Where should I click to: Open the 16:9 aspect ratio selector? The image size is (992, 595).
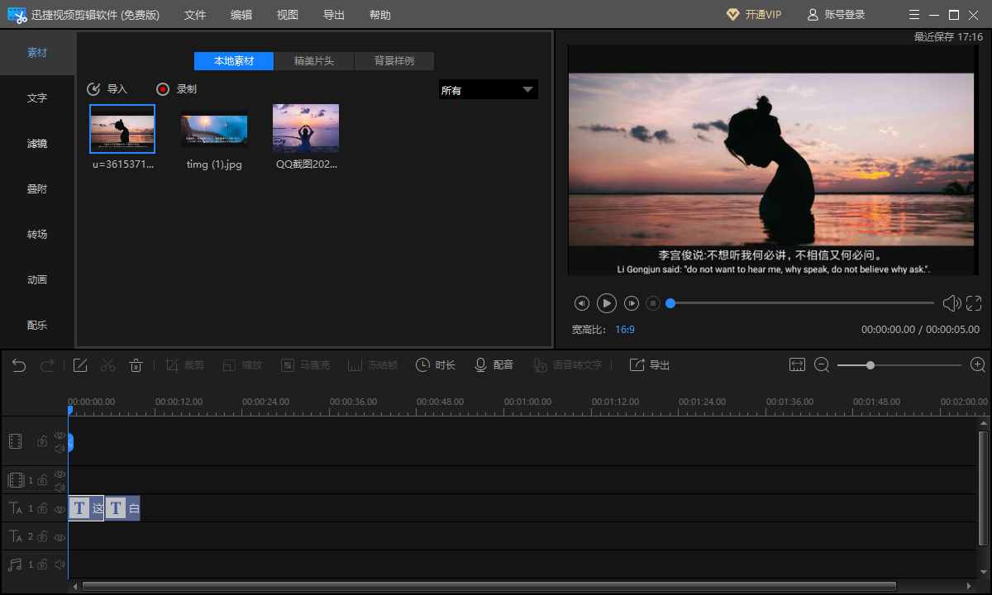click(x=624, y=330)
